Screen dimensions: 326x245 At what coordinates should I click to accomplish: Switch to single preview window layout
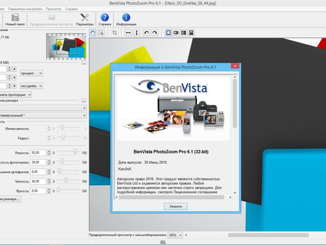[x=168, y=33]
